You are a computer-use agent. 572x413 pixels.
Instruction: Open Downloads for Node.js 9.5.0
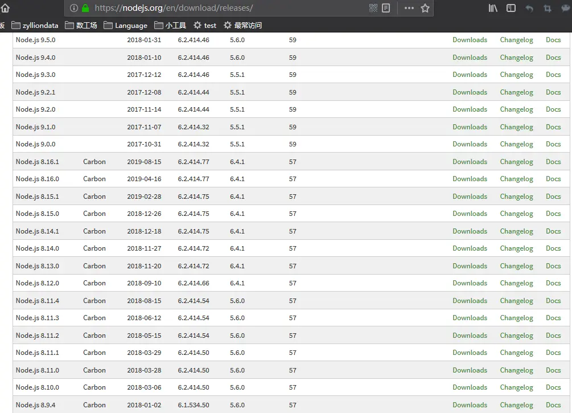pos(470,40)
